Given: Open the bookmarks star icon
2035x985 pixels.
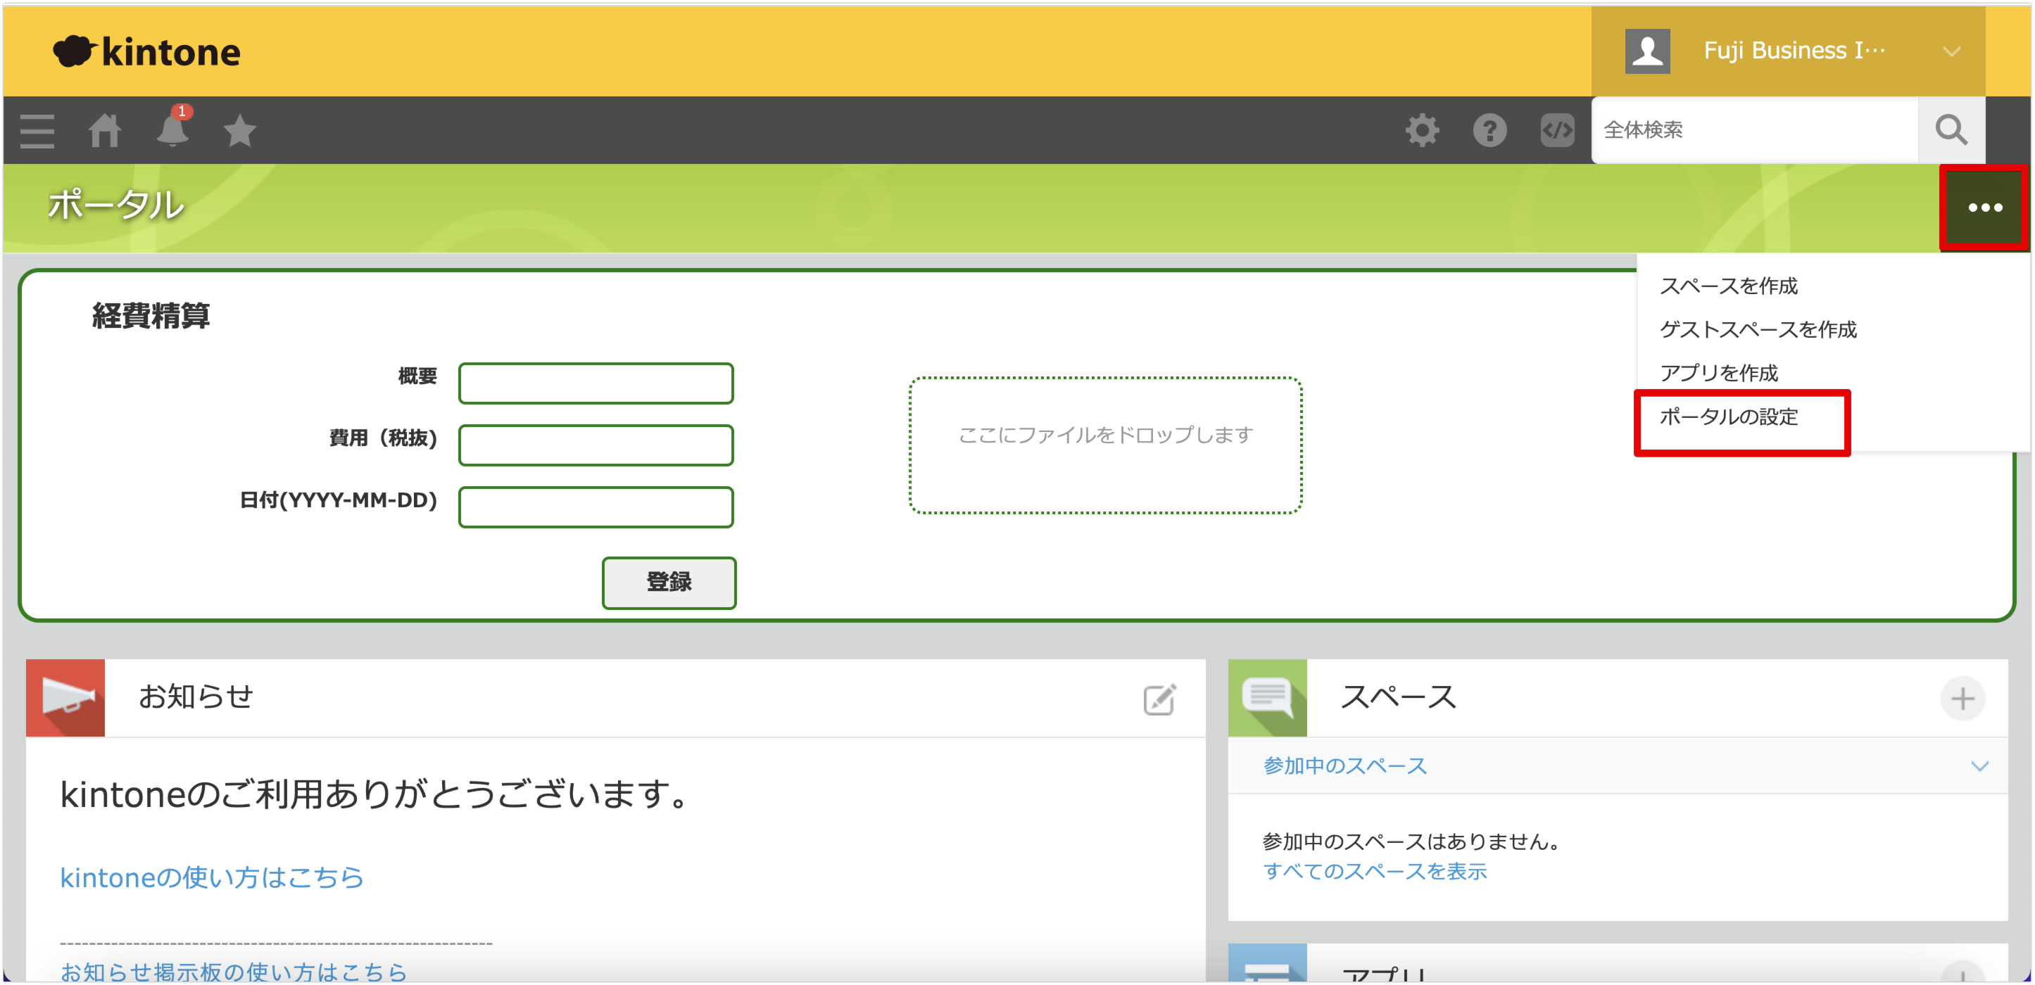Looking at the screenshot, I should coord(239,130).
